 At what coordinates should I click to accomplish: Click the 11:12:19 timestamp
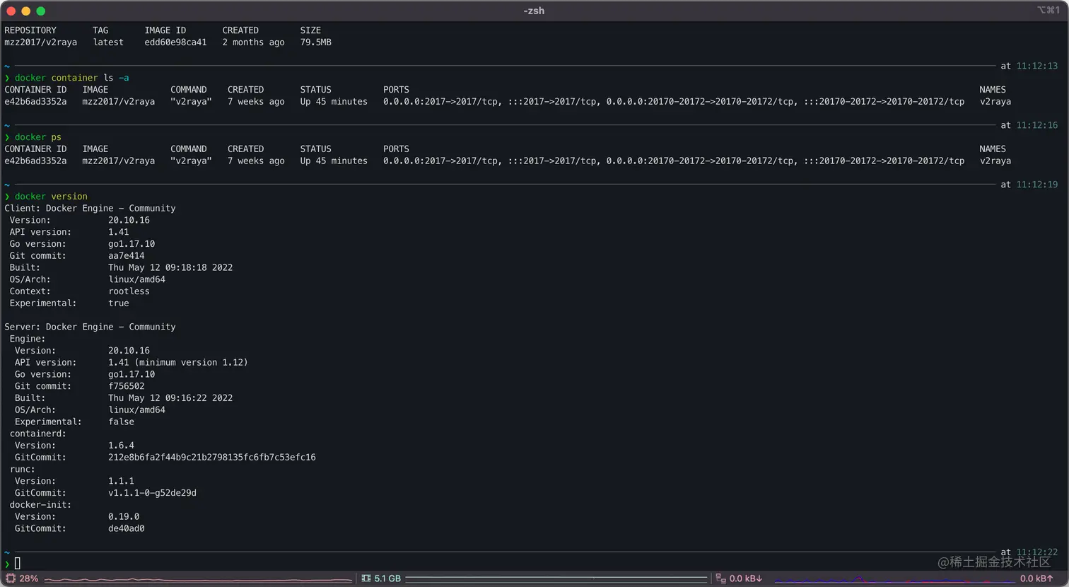point(1037,185)
